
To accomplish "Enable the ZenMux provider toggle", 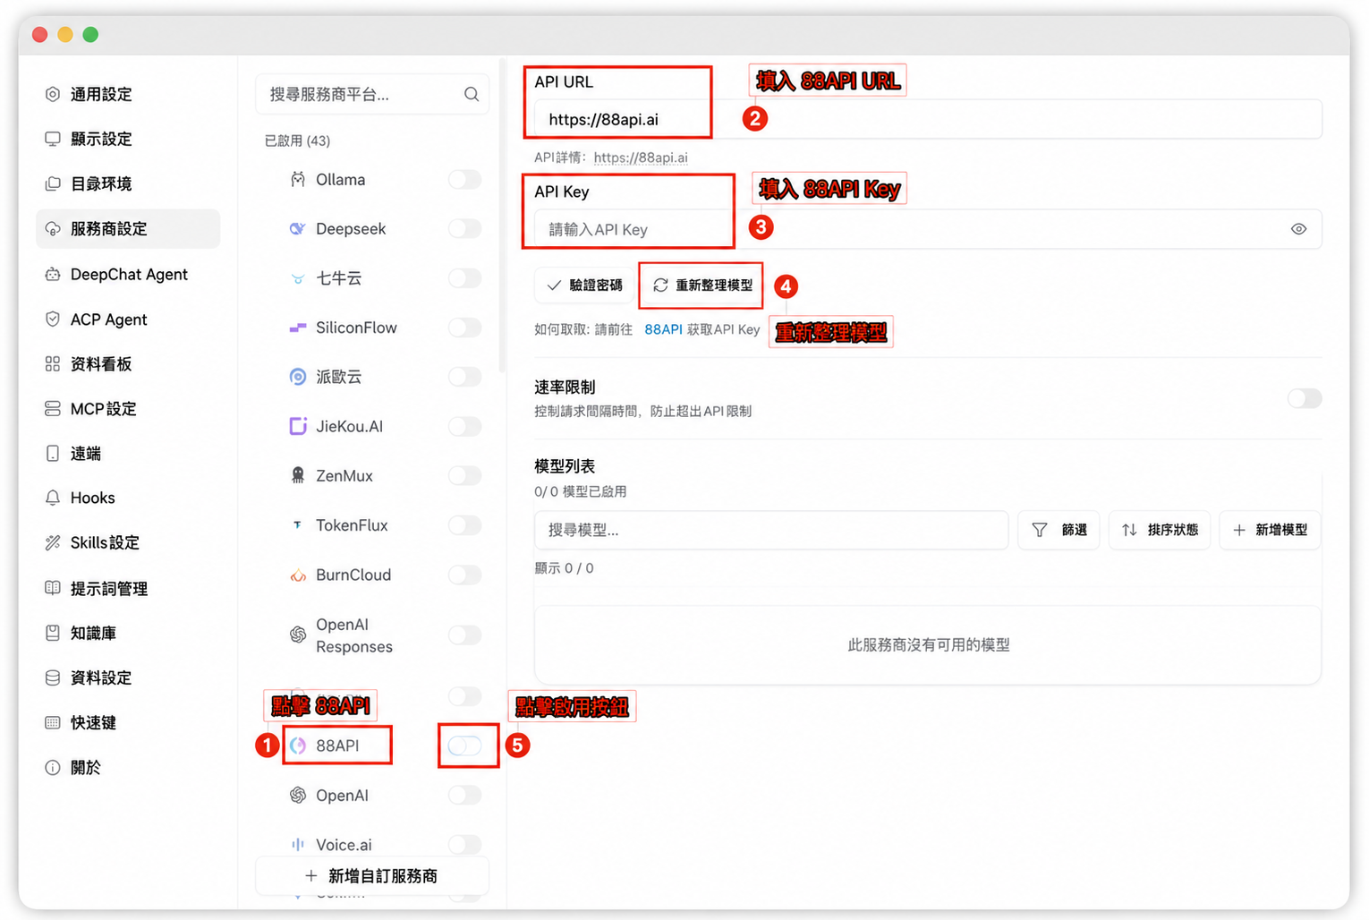I will point(465,475).
